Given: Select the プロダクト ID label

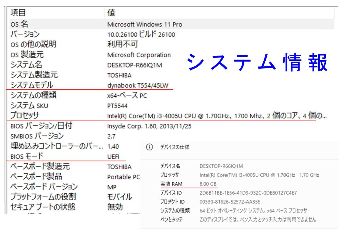Looking at the screenshot, I should pyautogui.click(x=172, y=202).
